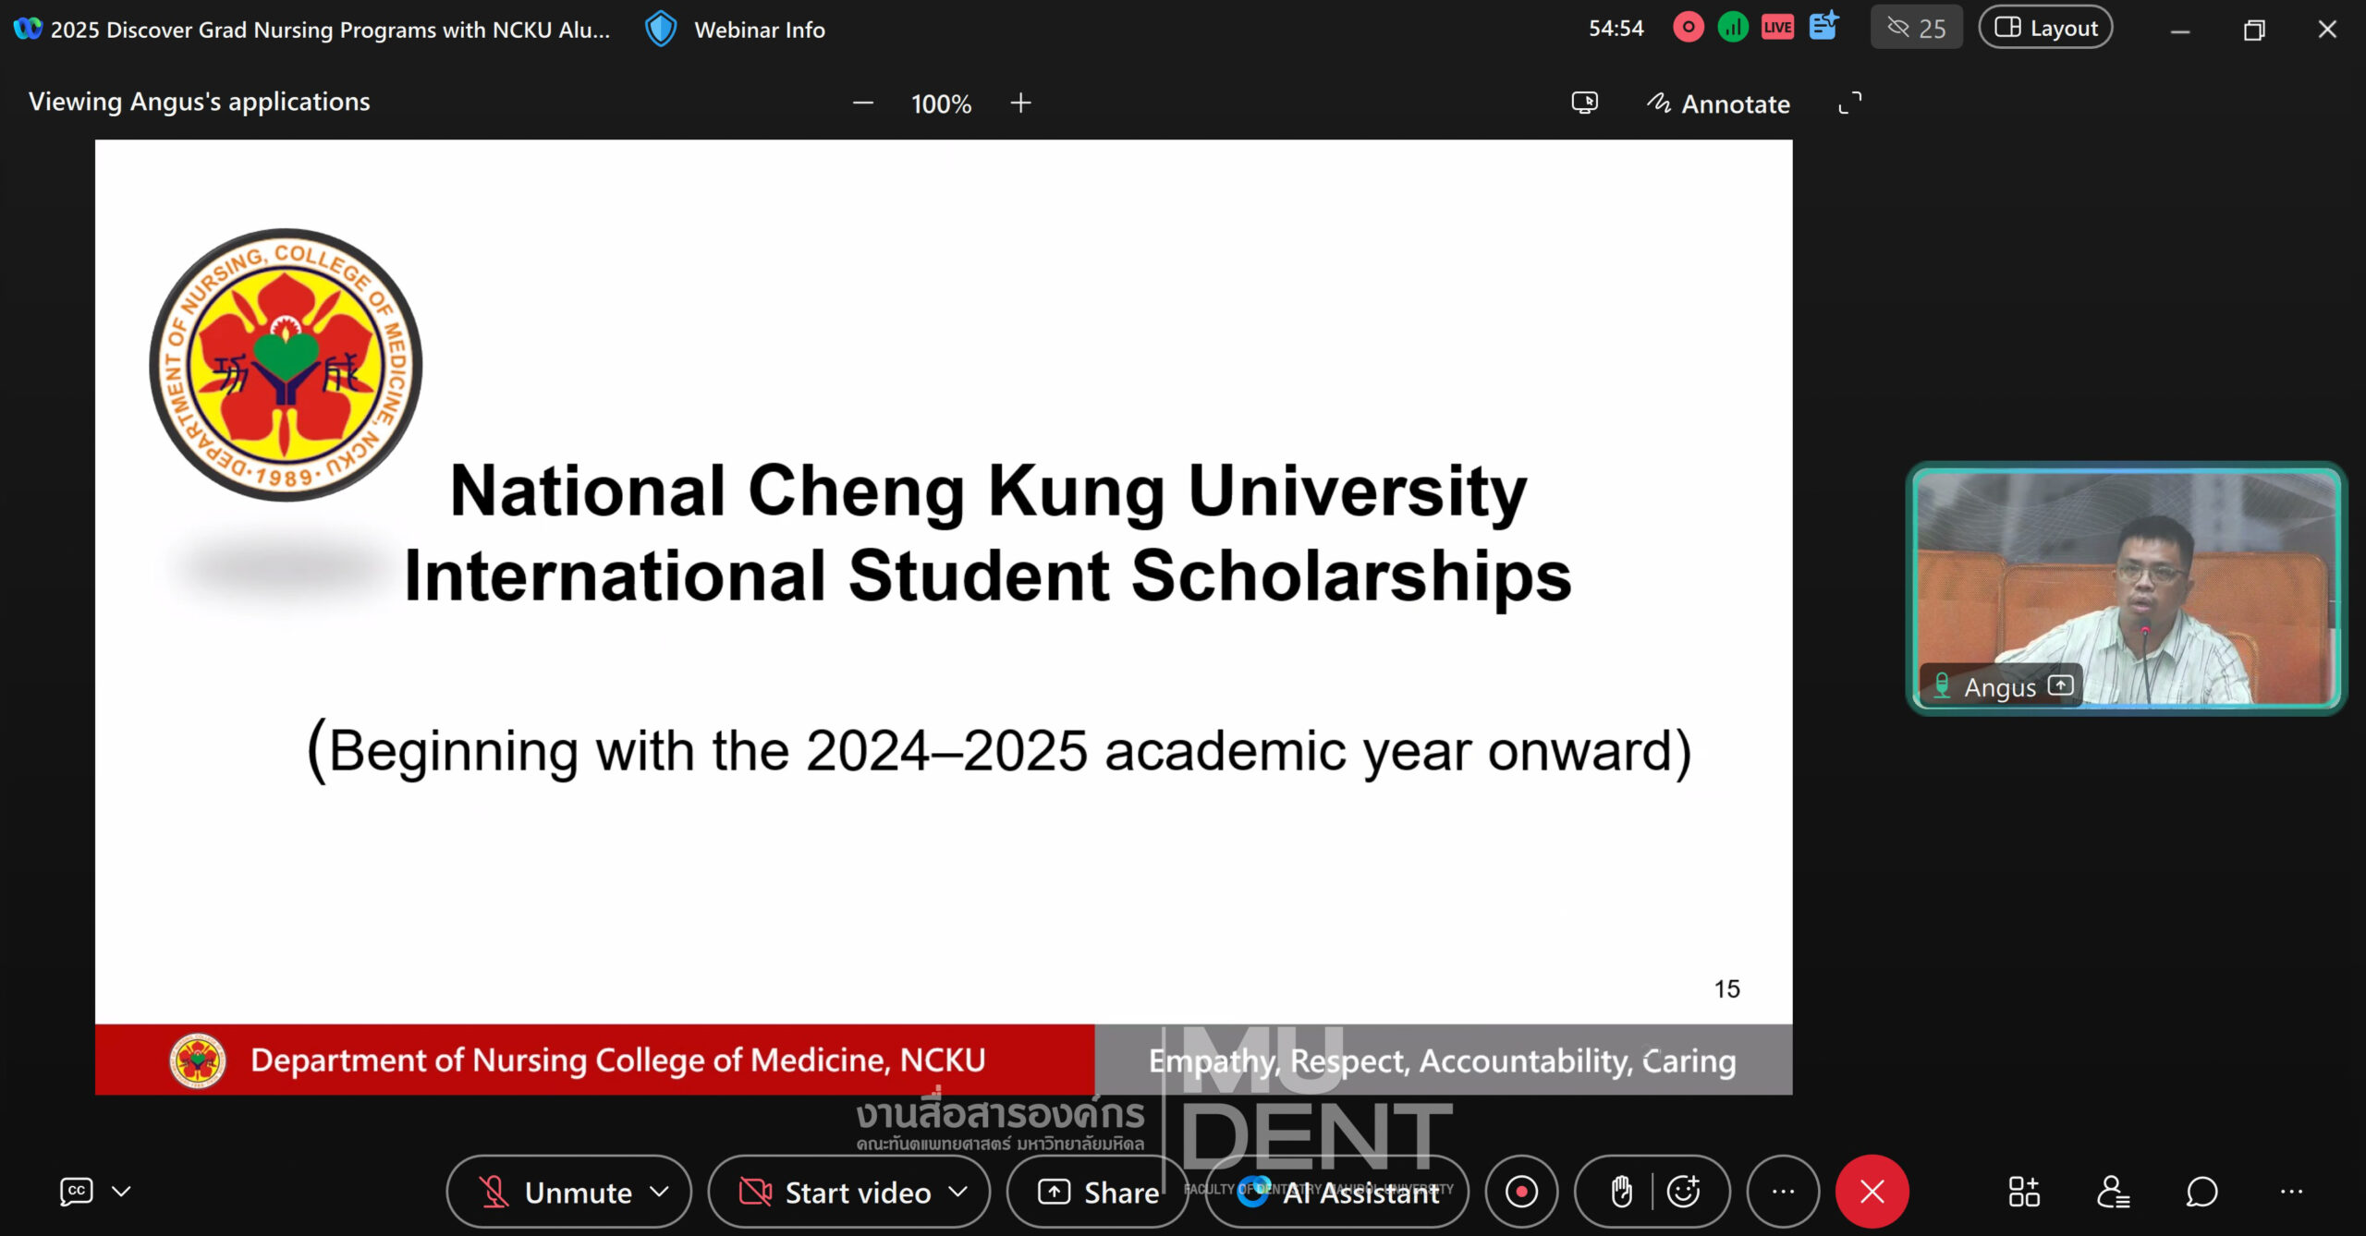This screenshot has width=2366, height=1236.
Task: Open the chat panel
Action: (2201, 1192)
